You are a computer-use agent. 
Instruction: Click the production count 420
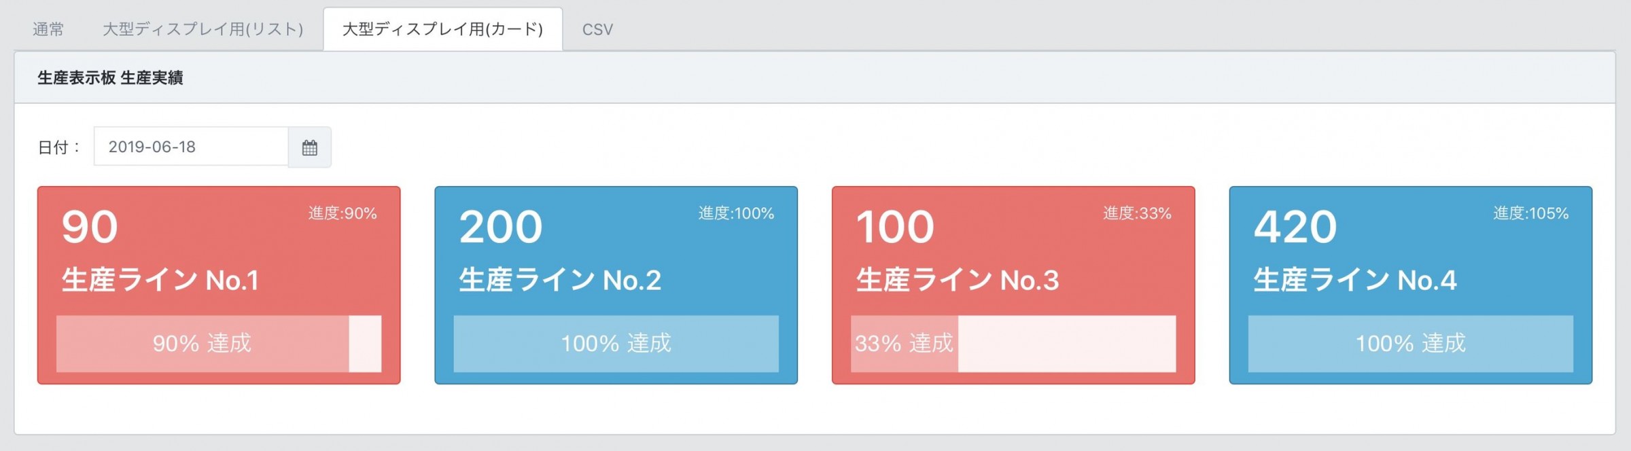coord(1295,227)
